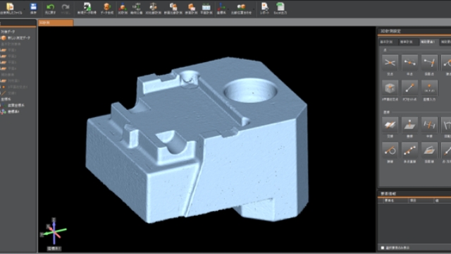Click the XYZ axis gizmo in viewport
This screenshot has height=254, width=451.
[x=54, y=231]
